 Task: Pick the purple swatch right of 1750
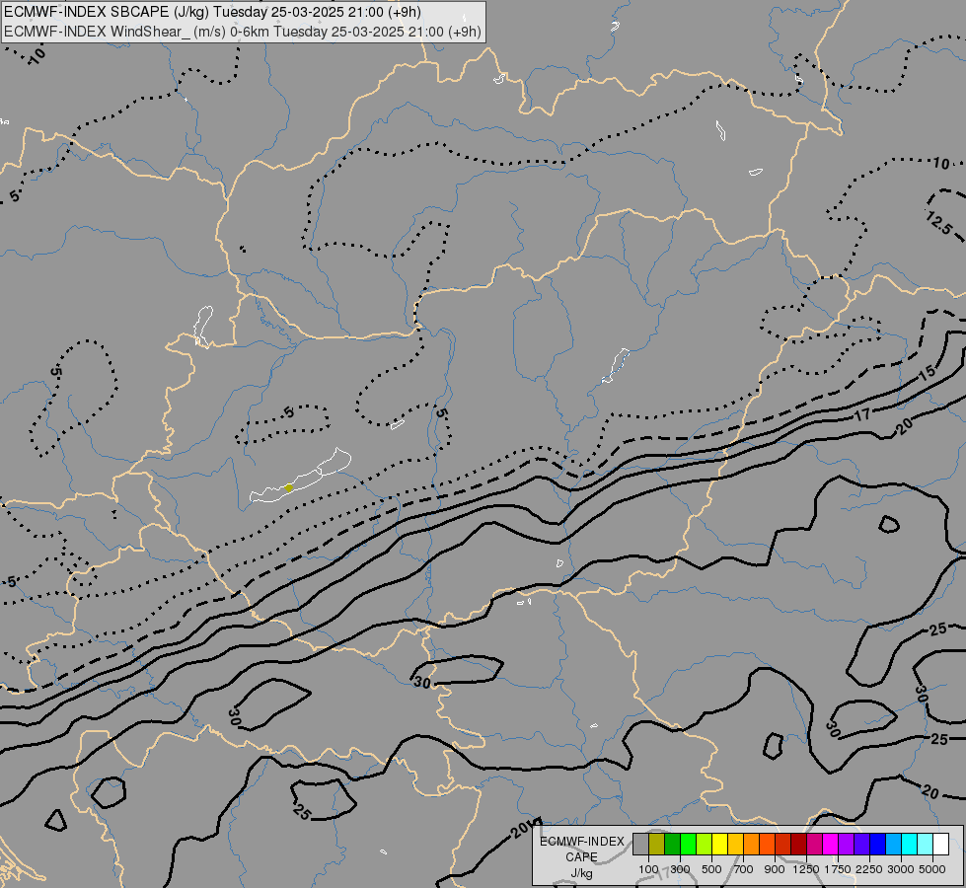point(847,844)
